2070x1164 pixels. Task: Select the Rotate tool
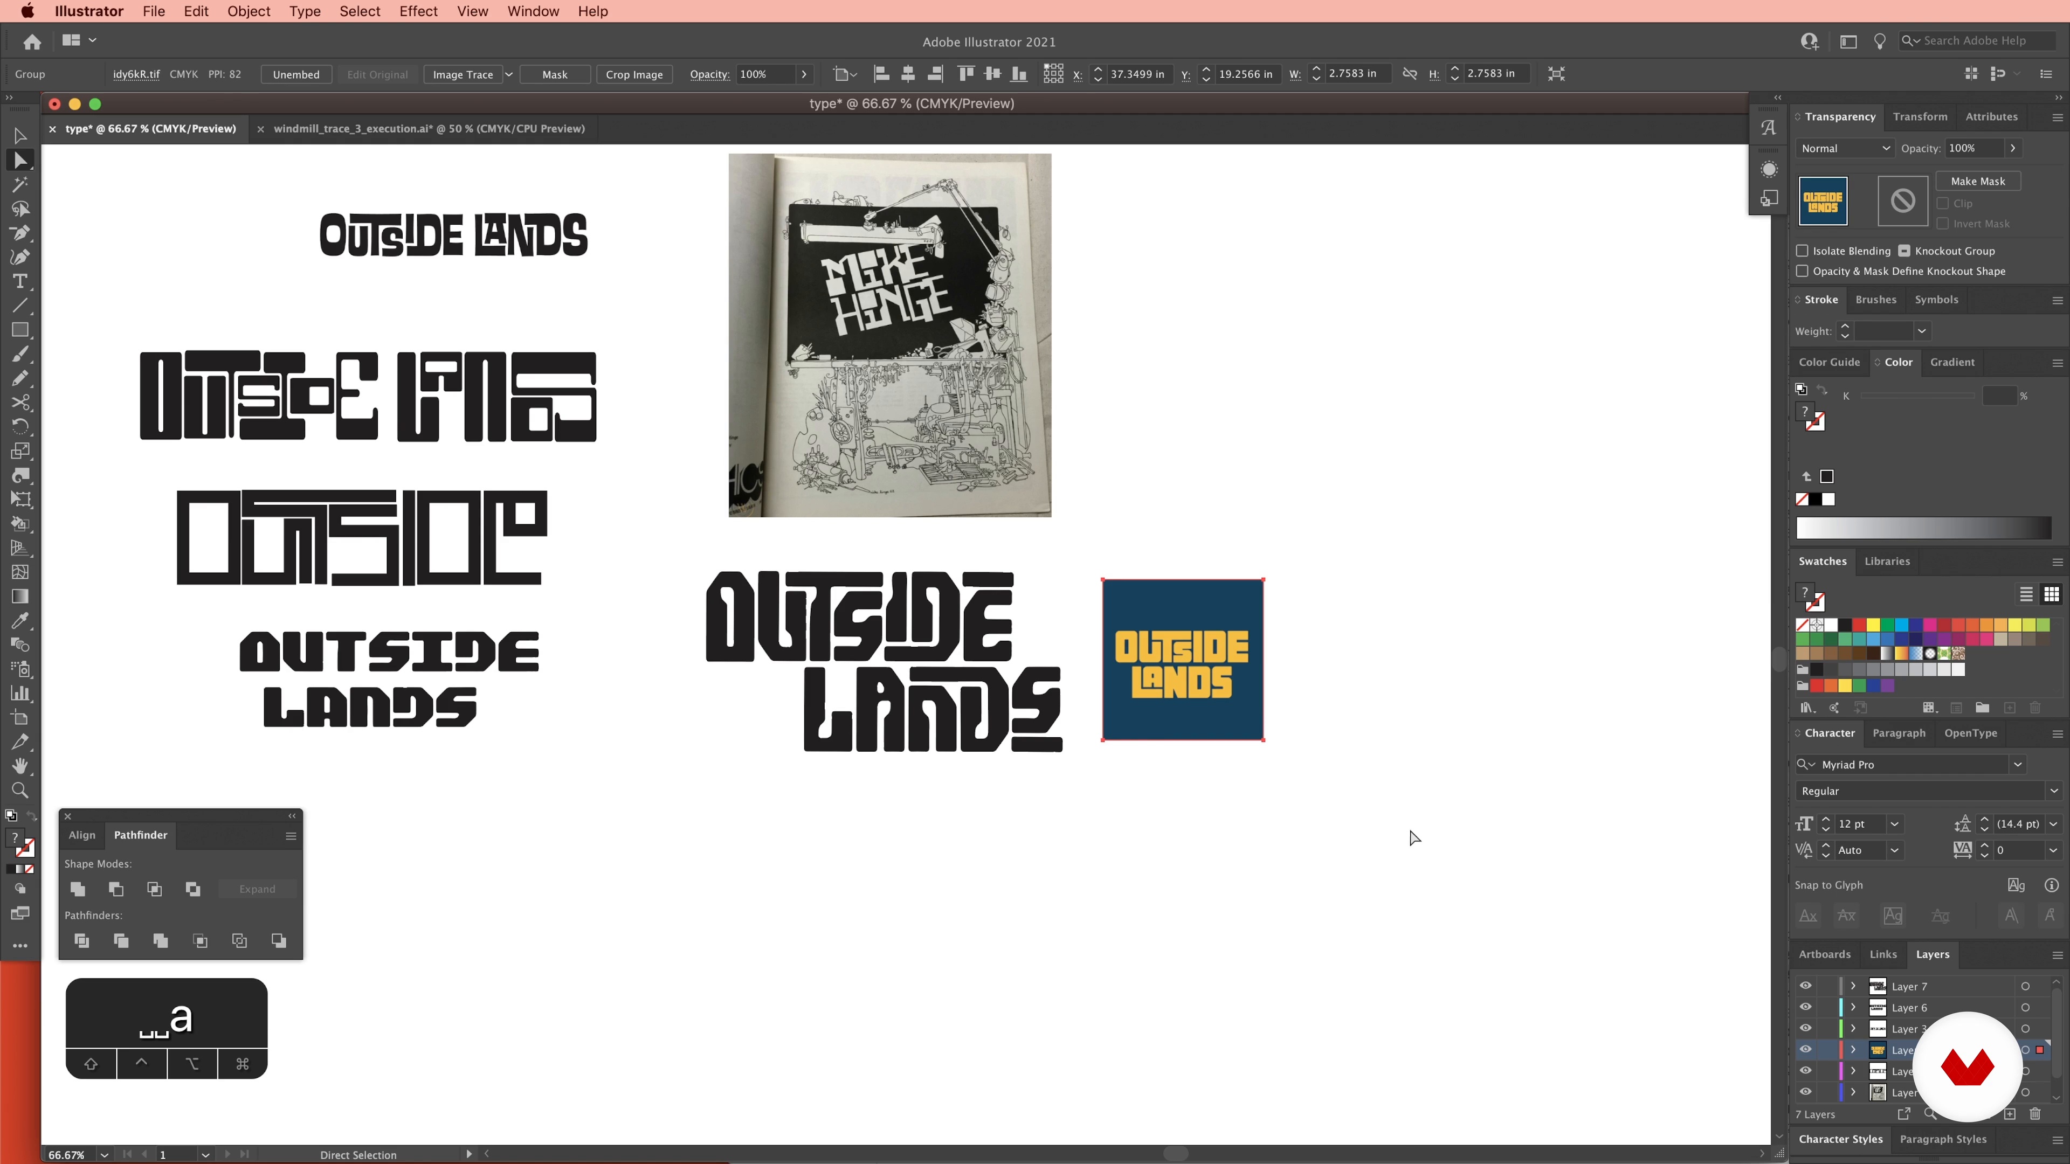(20, 427)
